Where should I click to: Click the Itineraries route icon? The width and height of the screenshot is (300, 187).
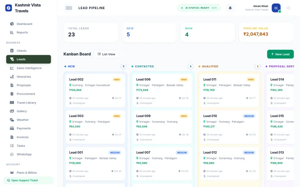[12, 76]
